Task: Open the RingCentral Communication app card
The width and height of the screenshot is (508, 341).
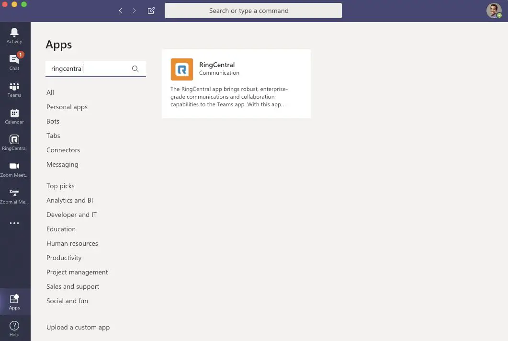Action: click(x=236, y=84)
